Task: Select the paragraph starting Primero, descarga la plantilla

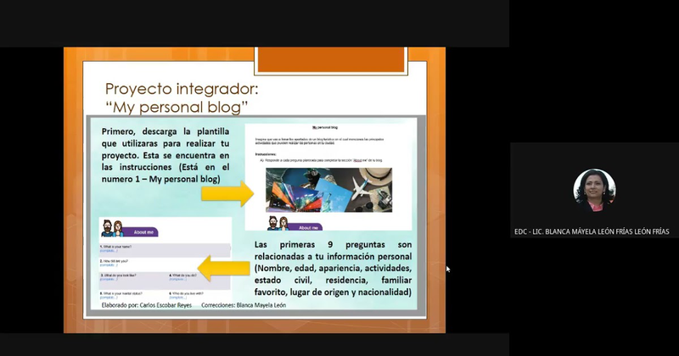Action: point(166,155)
